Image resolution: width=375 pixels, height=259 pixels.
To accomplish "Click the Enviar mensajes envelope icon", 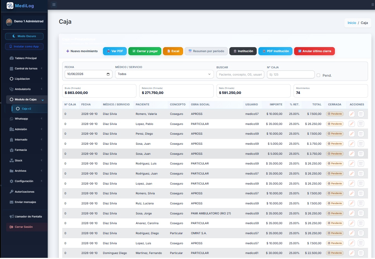I will coord(11,202).
